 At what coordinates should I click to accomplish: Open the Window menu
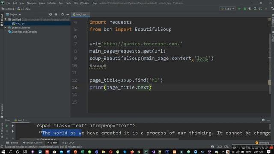(x=85, y=3)
